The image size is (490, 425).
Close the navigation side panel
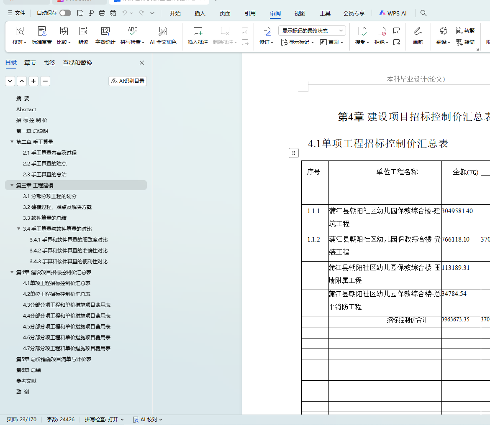(x=142, y=63)
